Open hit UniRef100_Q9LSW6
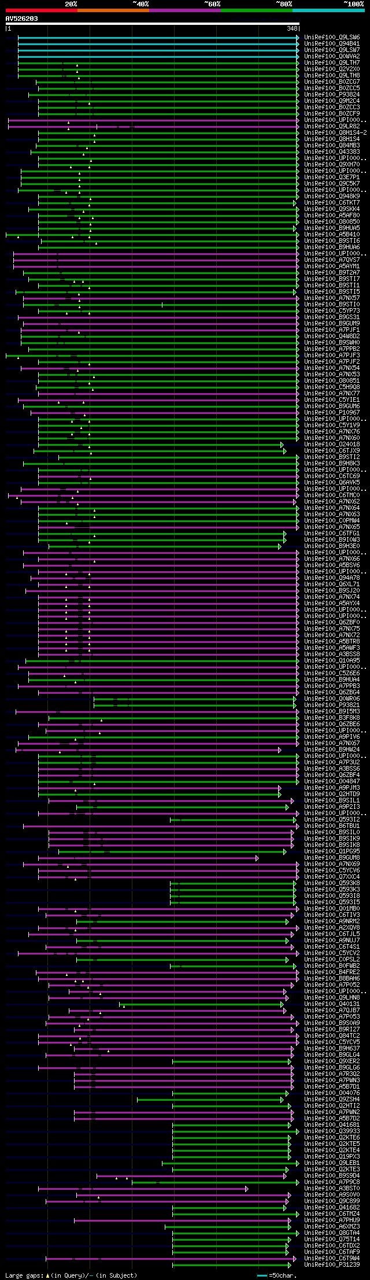Image resolution: width=370 pixels, height=1280 pixels. [x=332, y=38]
